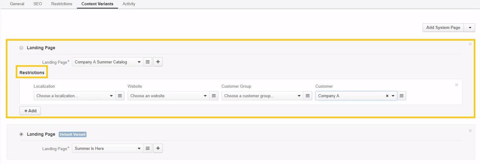This screenshot has width=480, height=164.
Task: Open the Customer Group dropdown
Action: coord(262,96)
